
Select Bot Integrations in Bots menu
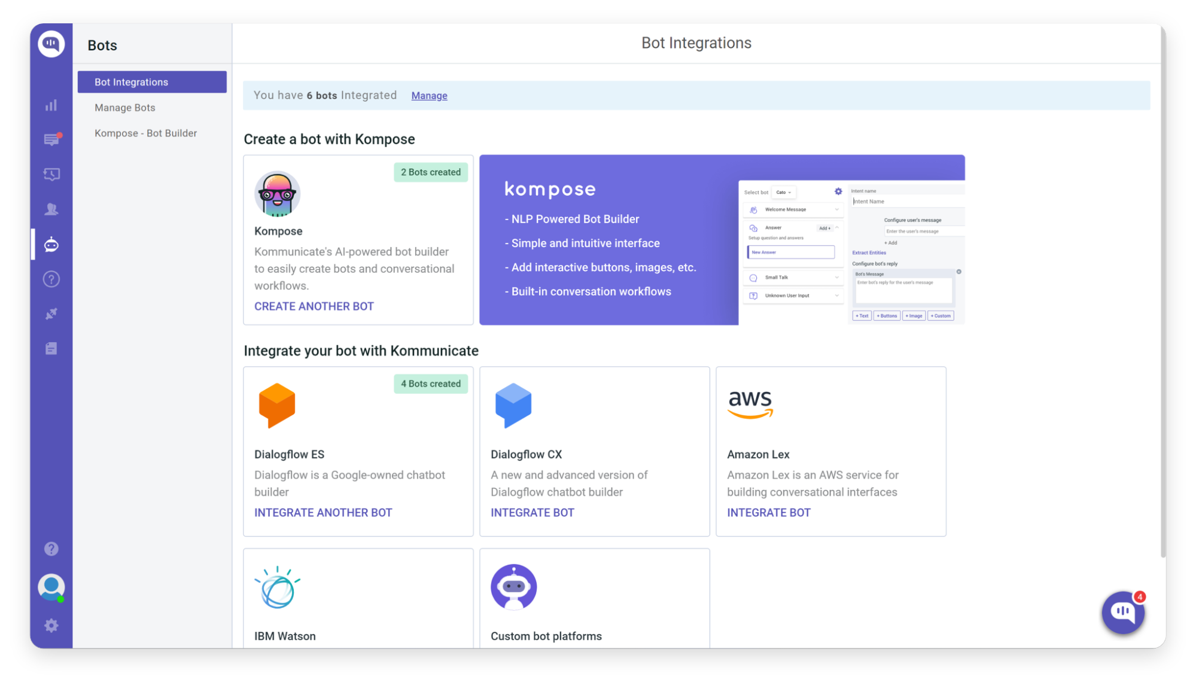(152, 82)
